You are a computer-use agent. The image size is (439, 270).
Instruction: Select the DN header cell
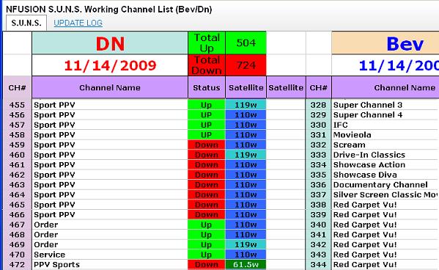[110, 43]
